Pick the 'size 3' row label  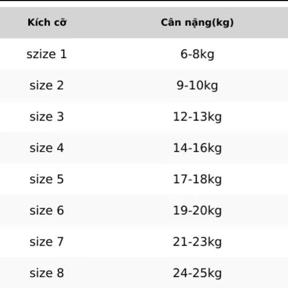47,117
